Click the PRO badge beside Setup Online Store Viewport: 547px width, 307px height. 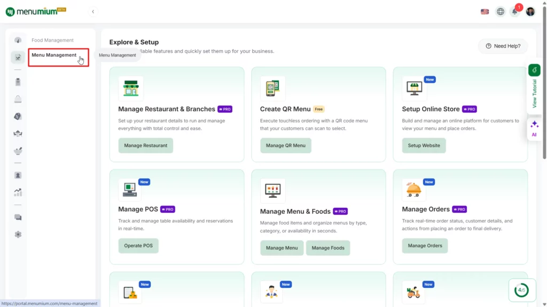[x=469, y=109]
